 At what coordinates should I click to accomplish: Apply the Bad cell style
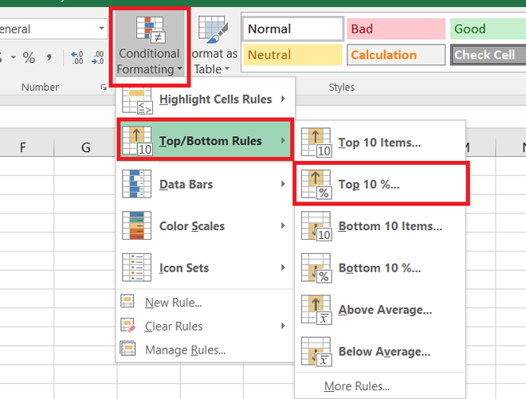point(396,29)
